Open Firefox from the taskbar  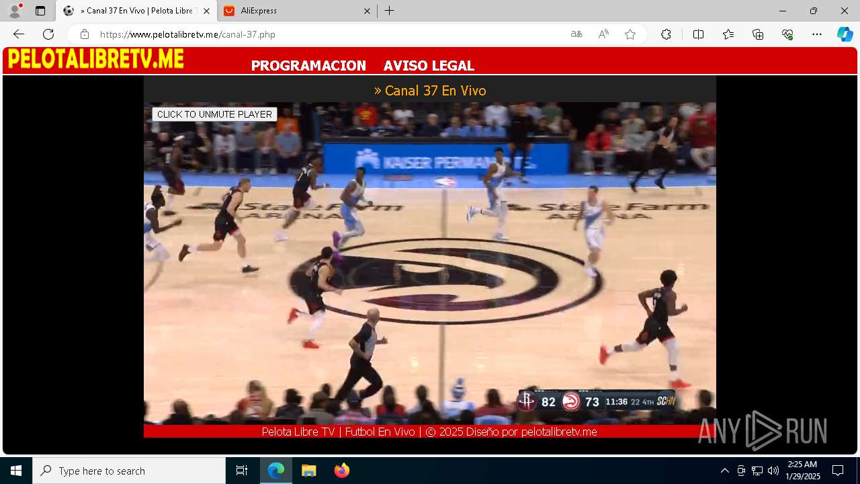[x=341, y=471]
